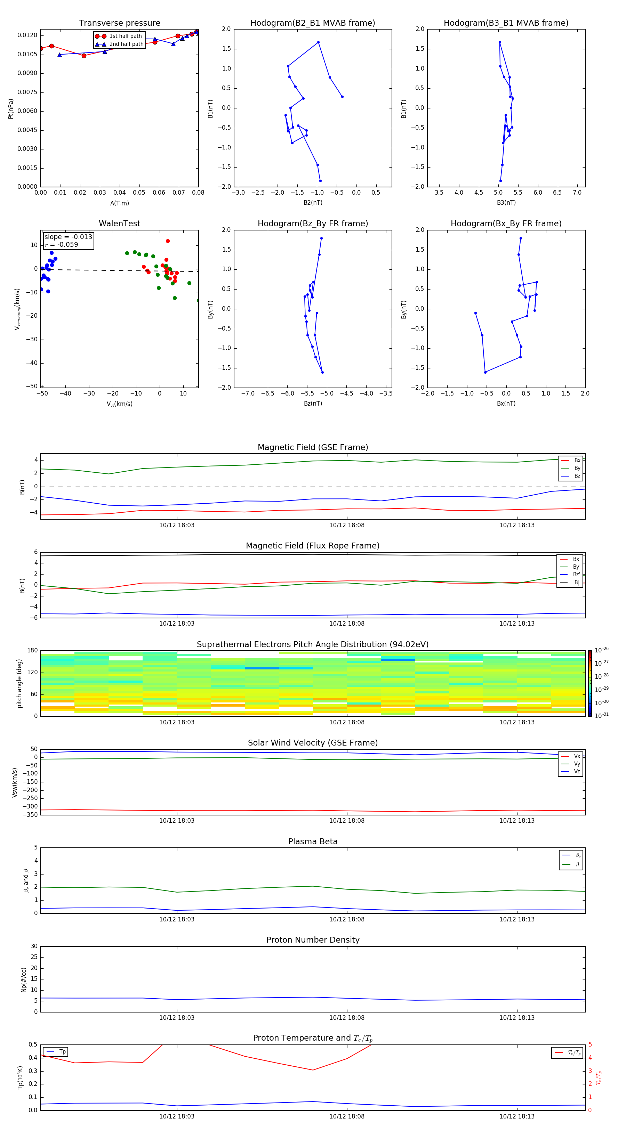This screenshot has width=626, height=1147.
Task: Click the 'Np(#/cc)' axis label
Action: pos(24,979)
